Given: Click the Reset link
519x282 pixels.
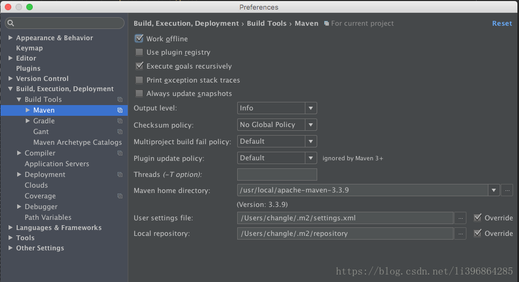Looking at the screenshot, I should [502, 24].
